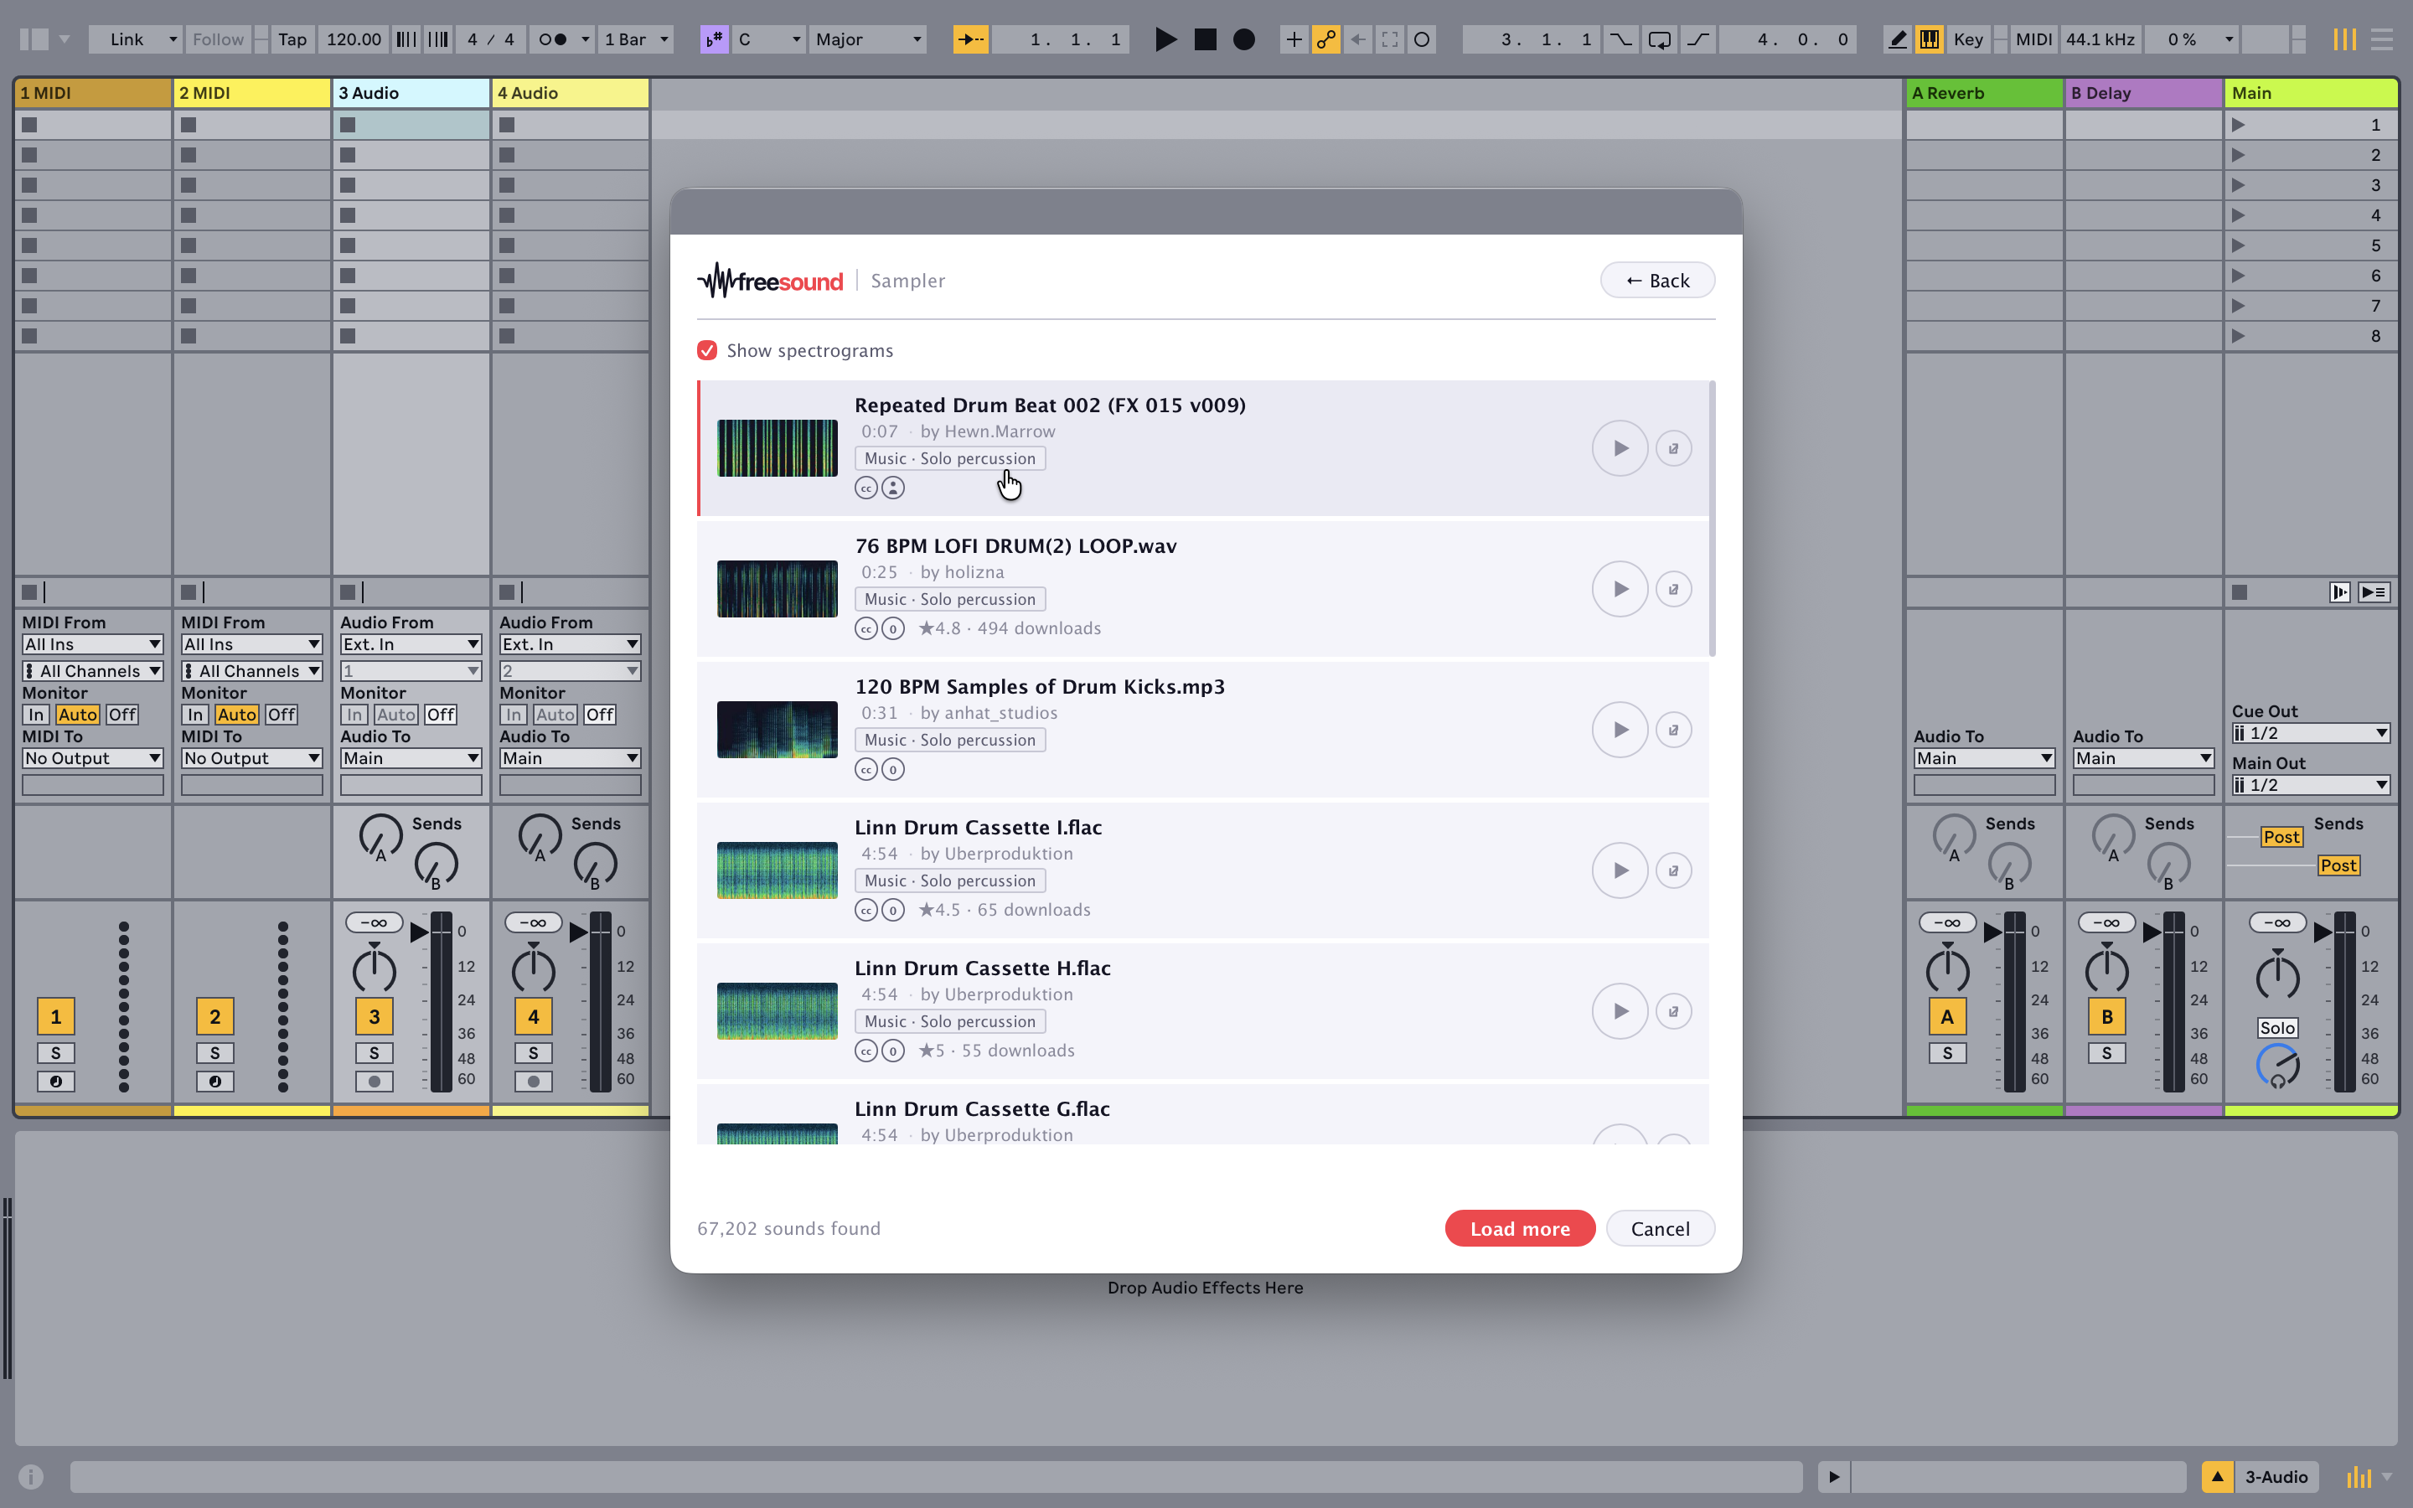Enable the draw mode pencil icon
Image resolution: width=2413 pixels, height=1508 pixels.
pos(1898,40)
